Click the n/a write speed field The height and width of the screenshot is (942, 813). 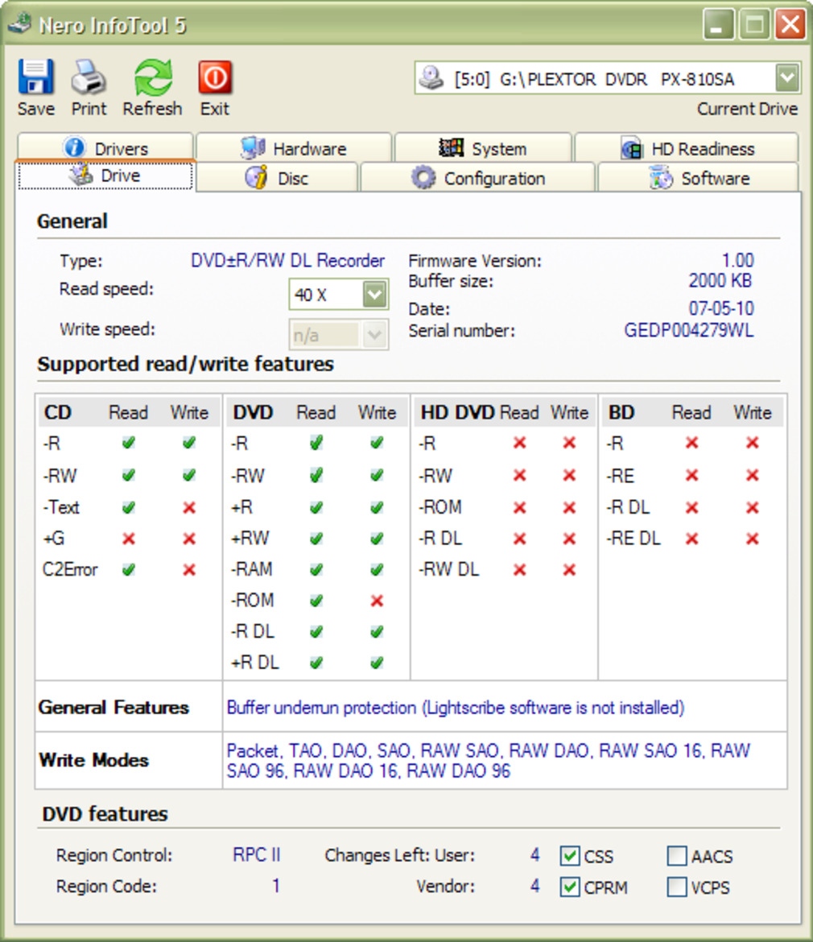pos(325,335)
